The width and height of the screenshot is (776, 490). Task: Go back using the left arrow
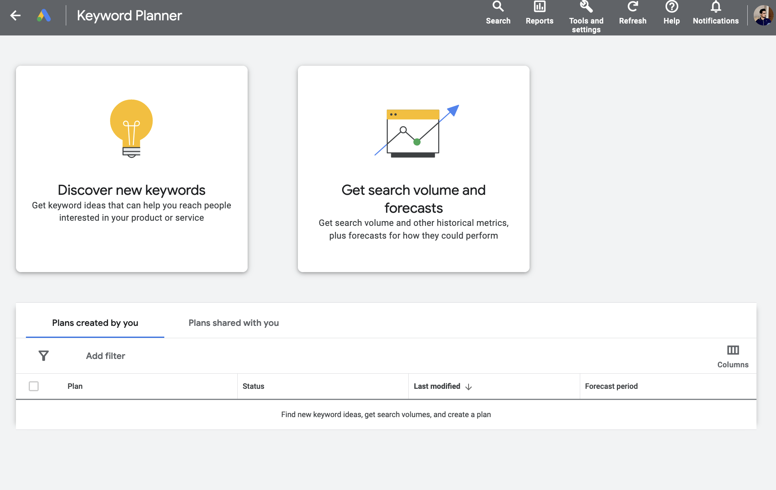(x=16, y=16)
